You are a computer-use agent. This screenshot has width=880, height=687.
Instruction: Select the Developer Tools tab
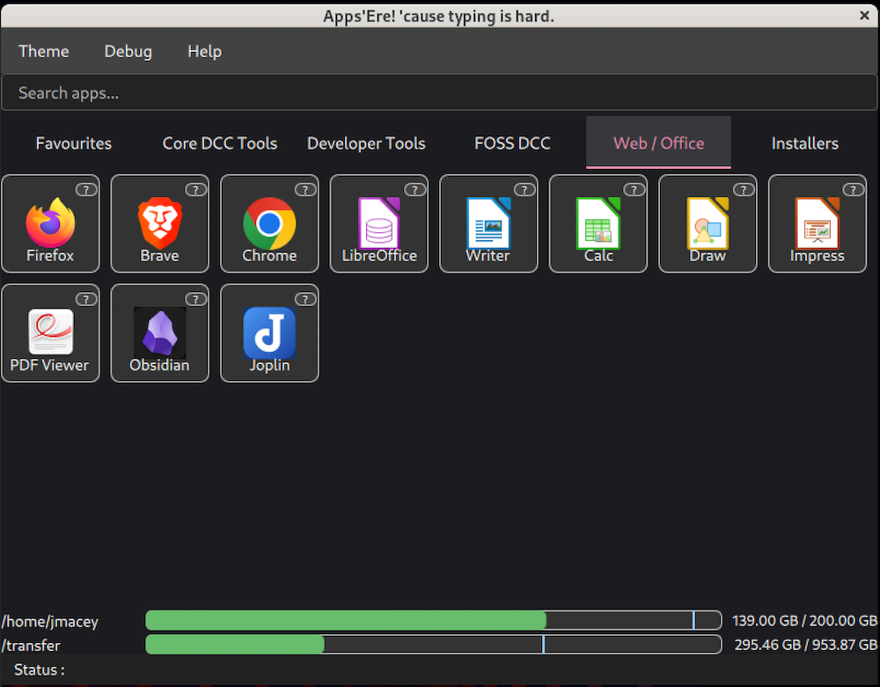click(366, 143)
